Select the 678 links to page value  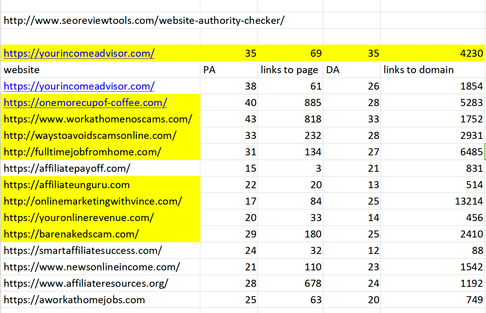point(290,283)
